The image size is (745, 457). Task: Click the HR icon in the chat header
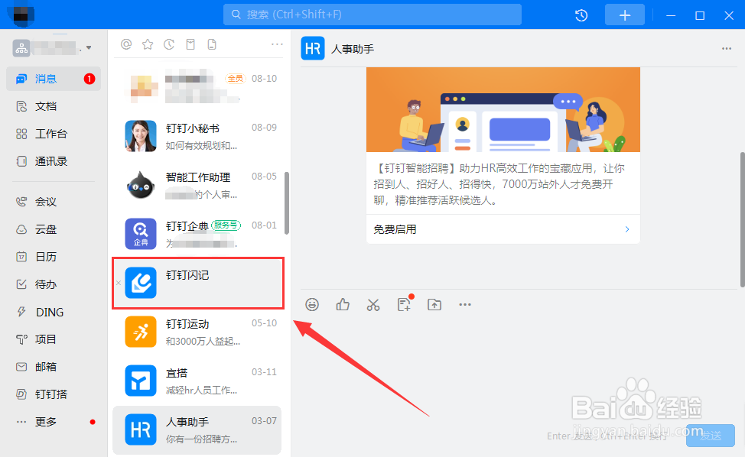313,48
